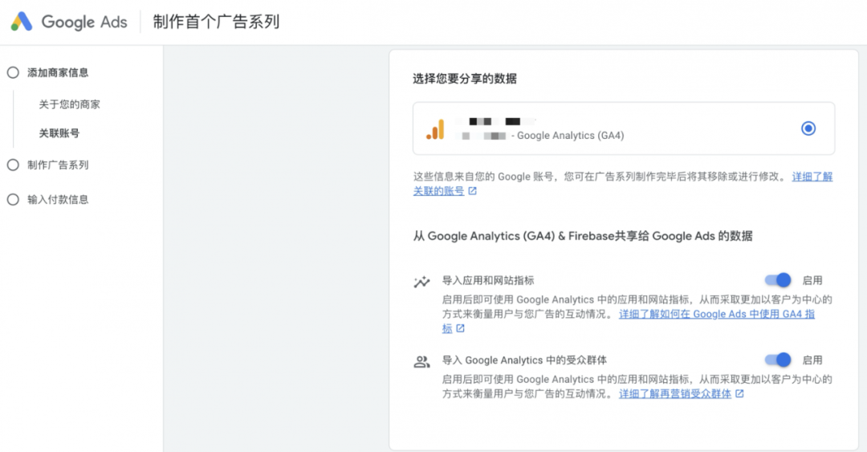
Task: Click the sparkline icon beside 导入应用和网站指标
Action: pyautogui.click(x=422, y=282)
